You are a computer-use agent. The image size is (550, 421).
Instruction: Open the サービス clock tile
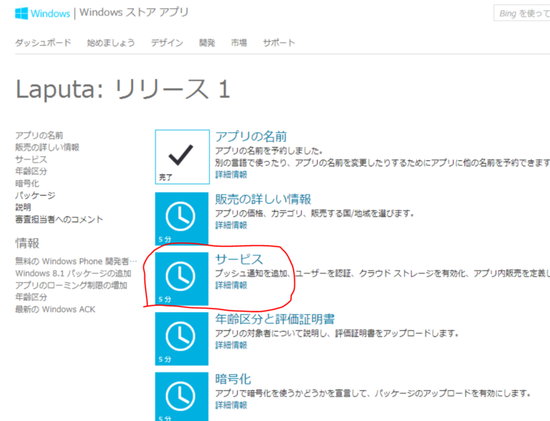tap(181, 279)
